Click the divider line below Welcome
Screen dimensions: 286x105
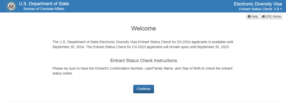click(x=144, y=37)
